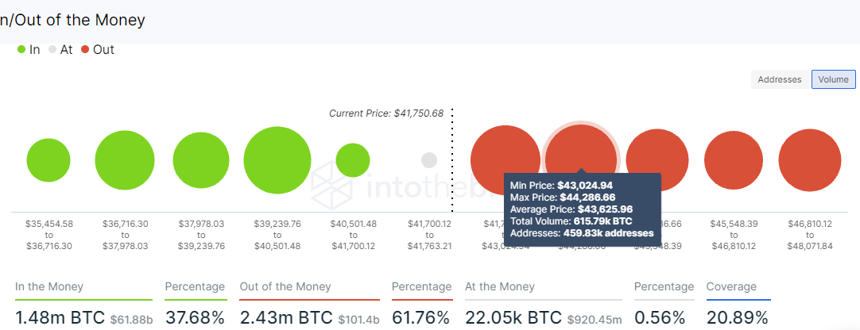Click first red bubble right of current price
Image resolution: width=860 pixels, height=330 pixels.
click(x=506, y=160)
